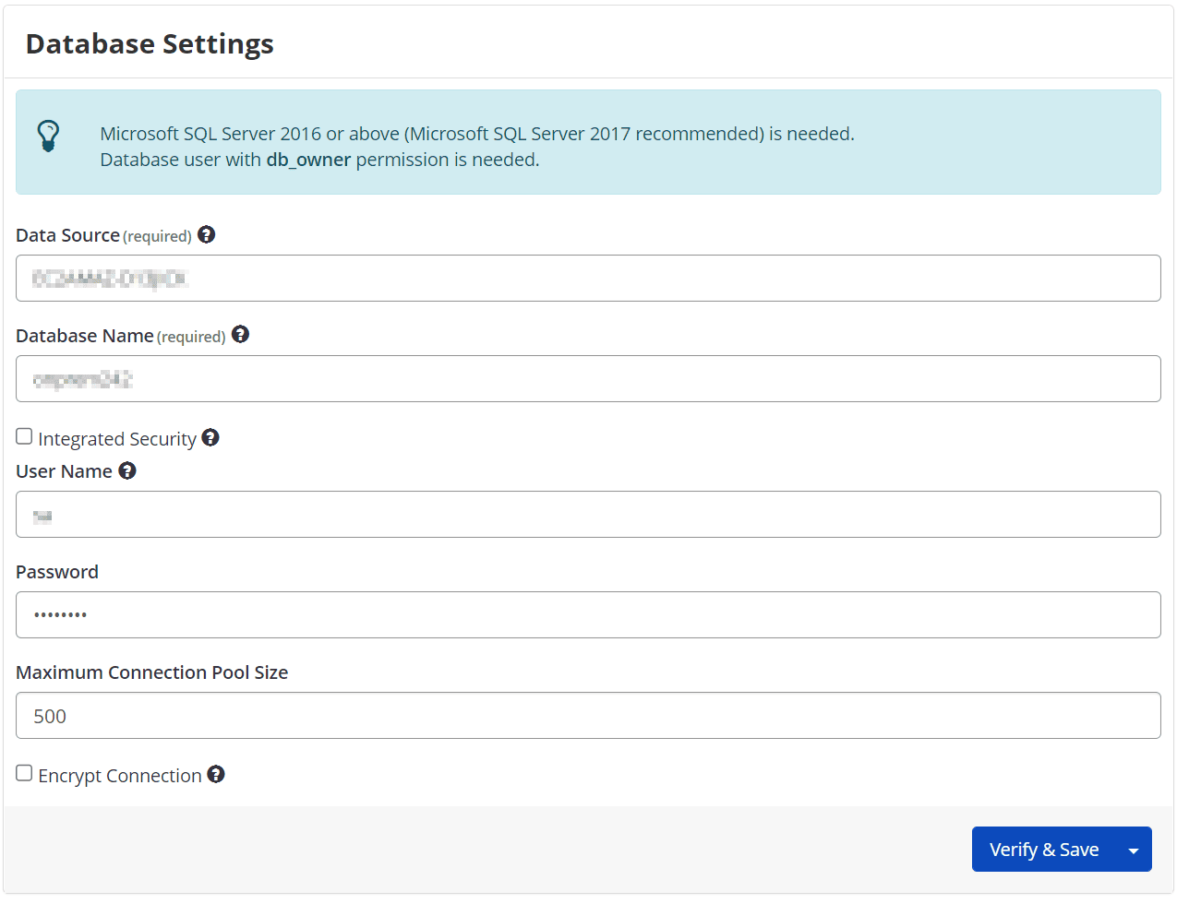
Task: Click the SQL Server recommendation banner
Action: [588, 141]
